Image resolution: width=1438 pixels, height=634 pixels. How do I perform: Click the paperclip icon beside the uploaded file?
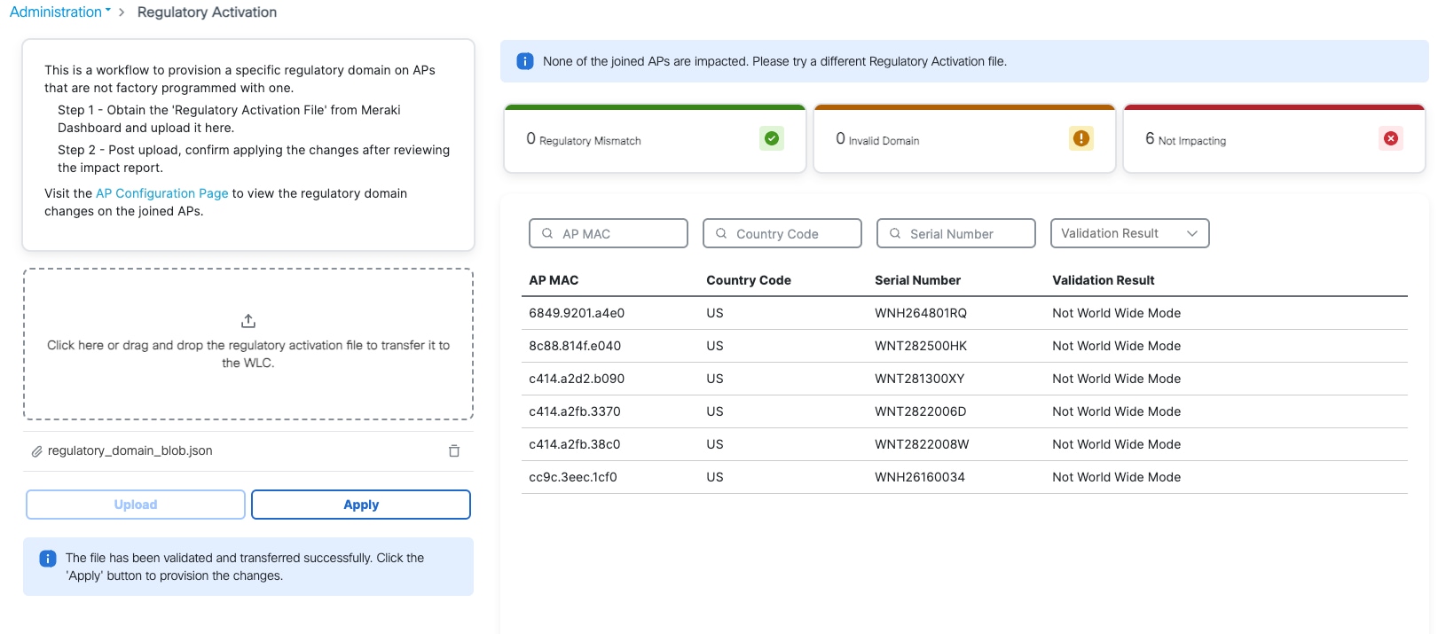(x=37, y=451)
